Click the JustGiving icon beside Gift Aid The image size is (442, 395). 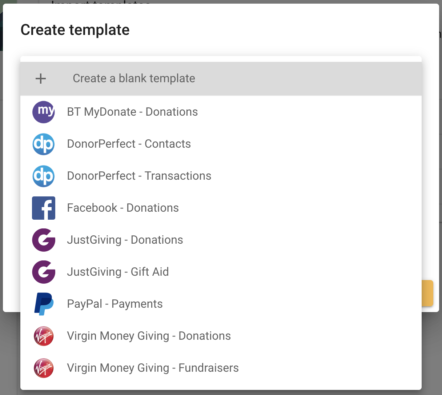tap(44, 272)
